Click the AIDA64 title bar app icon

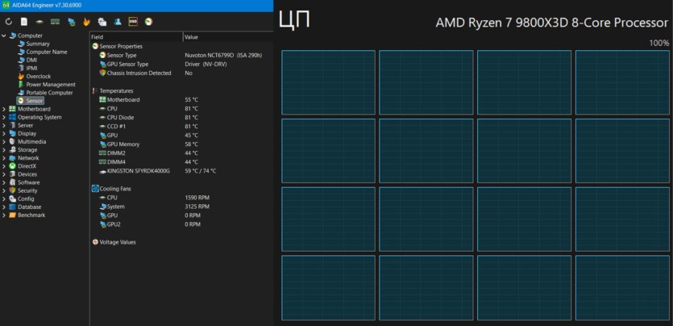(6, 5)
